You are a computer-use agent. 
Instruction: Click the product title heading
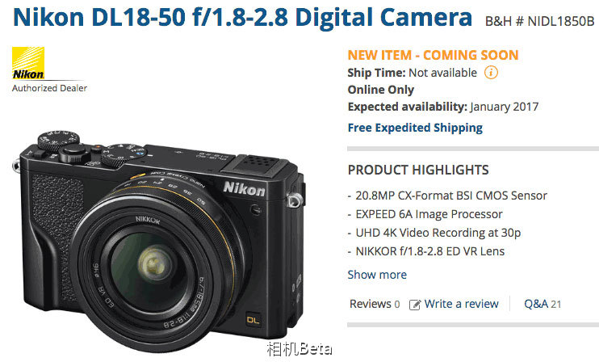pyautogui.click(x=242, y=17)
